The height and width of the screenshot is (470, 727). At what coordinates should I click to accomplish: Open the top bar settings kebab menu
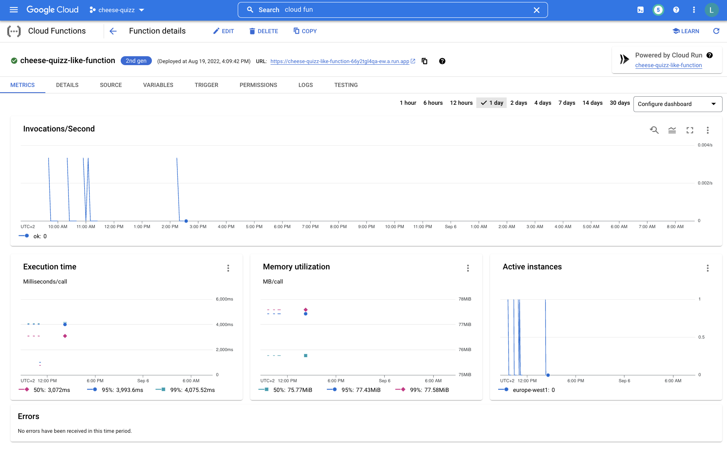[x=694, y=10]
